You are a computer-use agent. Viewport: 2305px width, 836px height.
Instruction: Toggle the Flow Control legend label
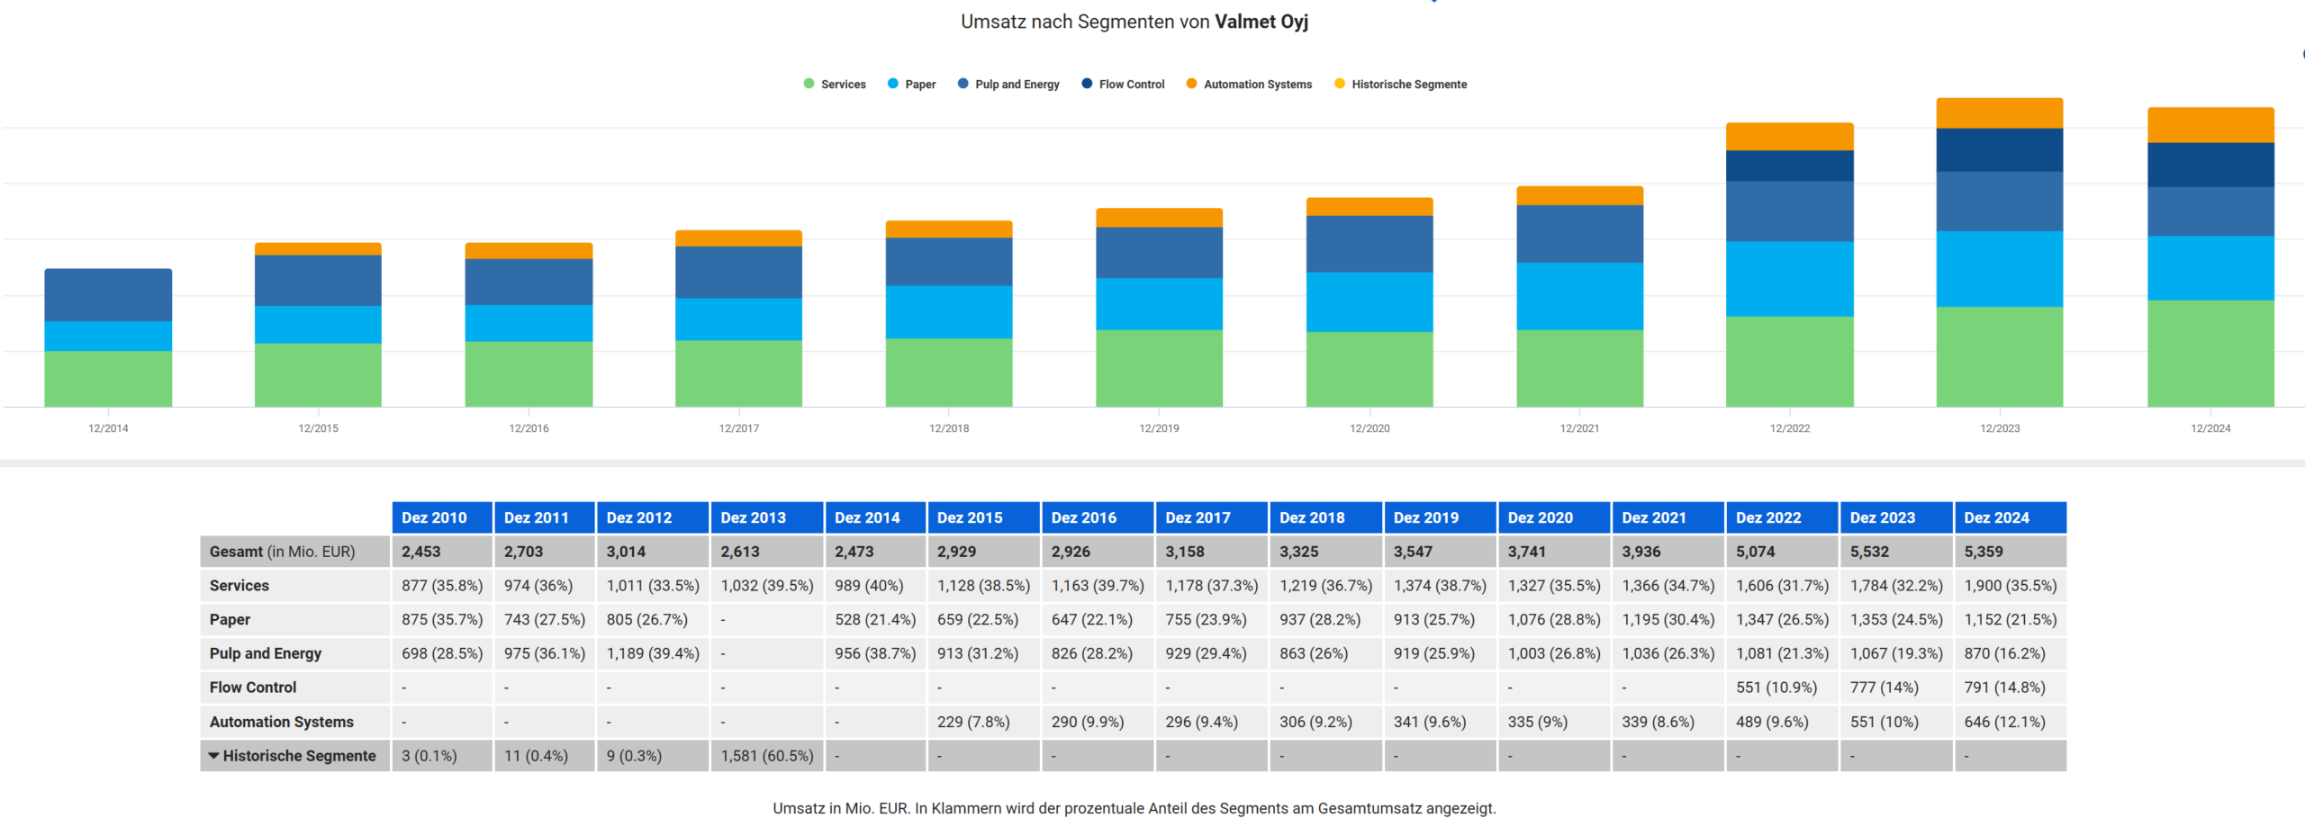(1131, 85)
